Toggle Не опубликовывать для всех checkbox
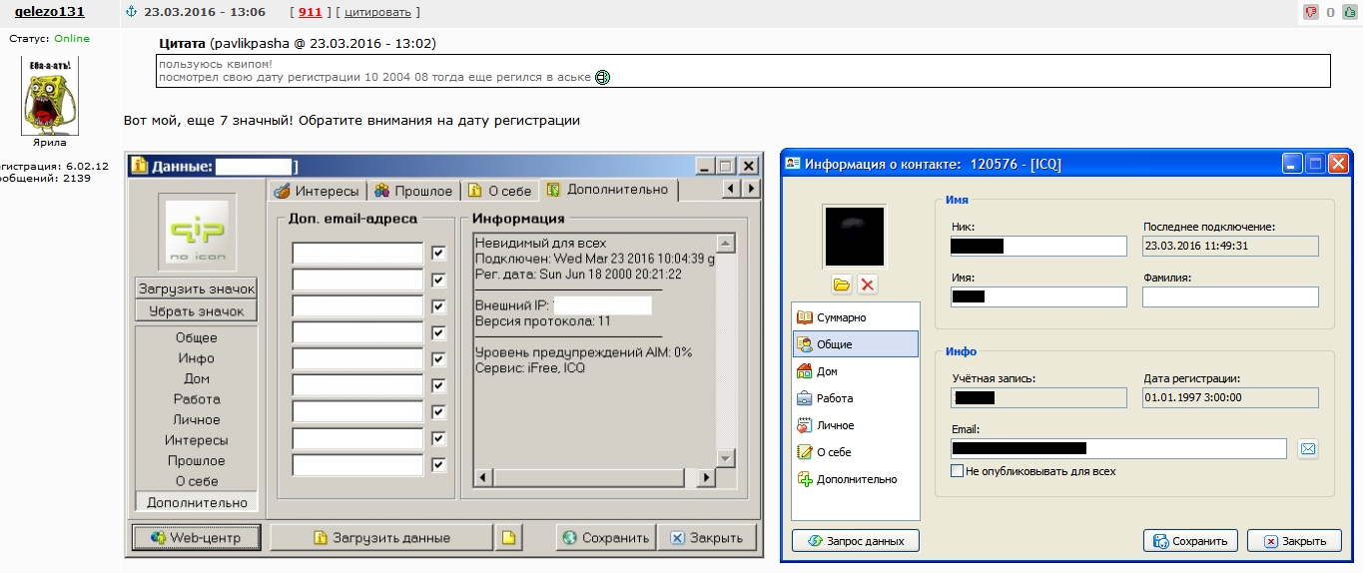 click(x=958, y=471)
